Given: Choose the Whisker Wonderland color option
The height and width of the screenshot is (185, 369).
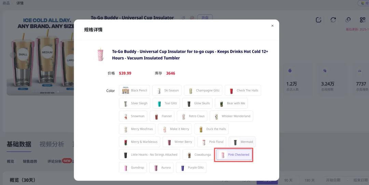Looking at the screenshot, I should click(231, 116).
